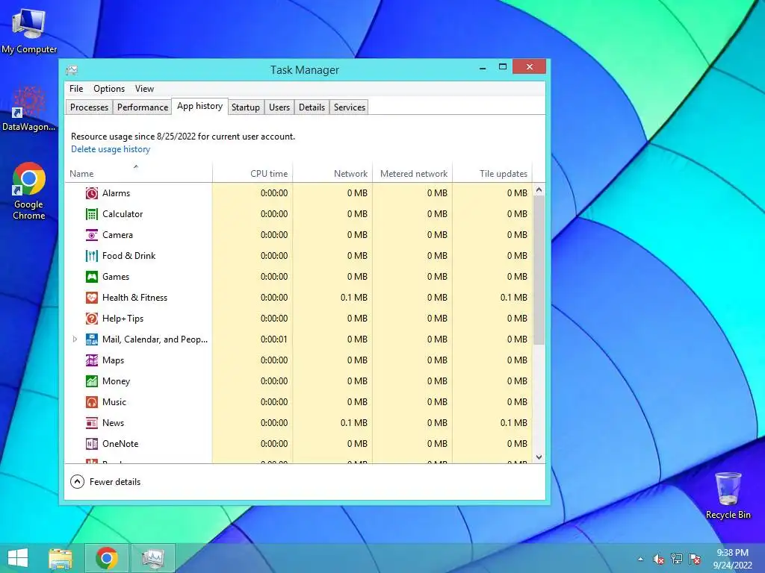This screenshot has height=573, width=765.
Task: Open File Explorer from the taskbar
Action: [x=61, y=558]
